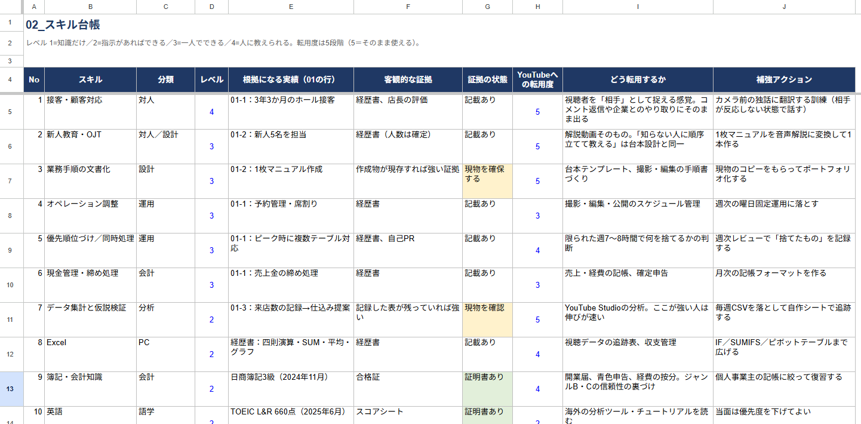Click the "YouTubeへの転用度" header cell
The width and height of the screenshot is (861, 424).
click(537, 79)
